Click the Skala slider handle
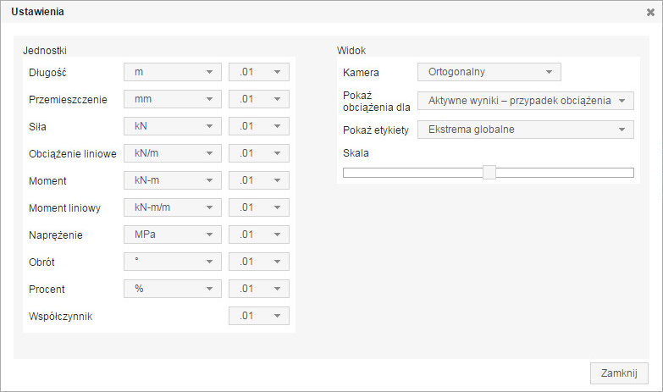Image resolution: width=663 pixels, height=392 pixels. point(489,173)
